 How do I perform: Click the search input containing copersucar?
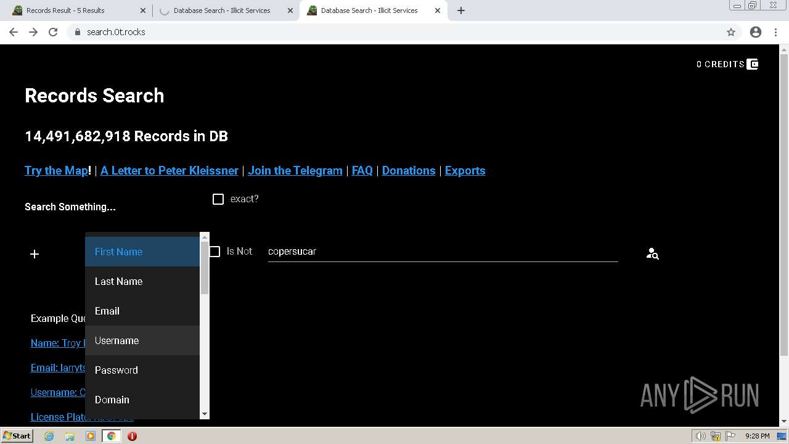(x=443, y=252)
